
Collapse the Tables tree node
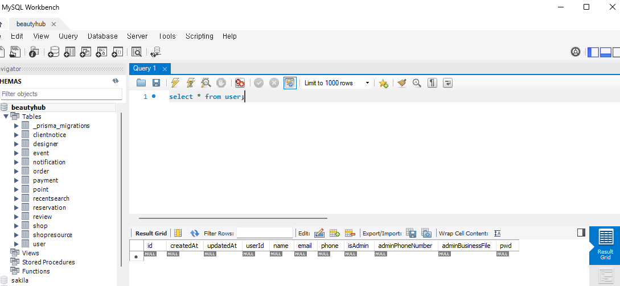[x=6, y=117]
